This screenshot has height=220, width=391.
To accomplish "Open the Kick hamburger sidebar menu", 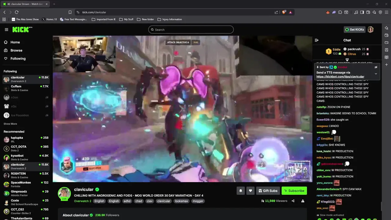I will coord(6,30).
